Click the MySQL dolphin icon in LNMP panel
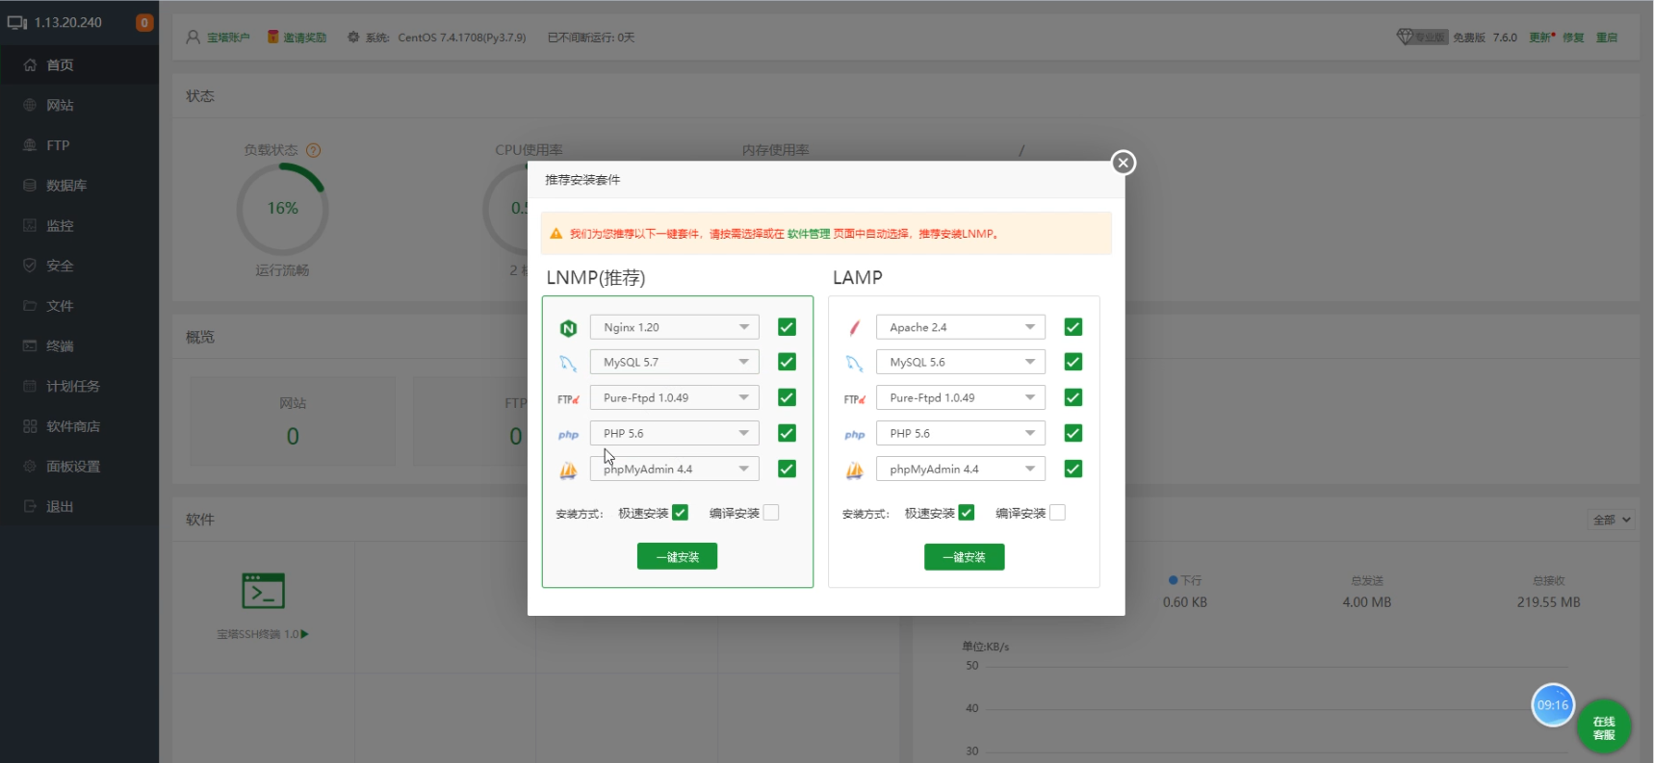This screenshot has height=763, width=1654. [x=568, y=364]
